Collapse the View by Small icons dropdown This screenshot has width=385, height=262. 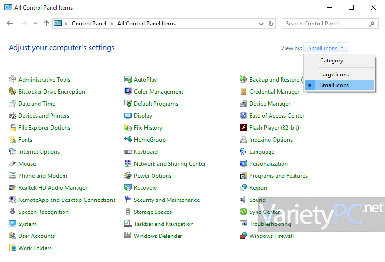tap(326, 48)
